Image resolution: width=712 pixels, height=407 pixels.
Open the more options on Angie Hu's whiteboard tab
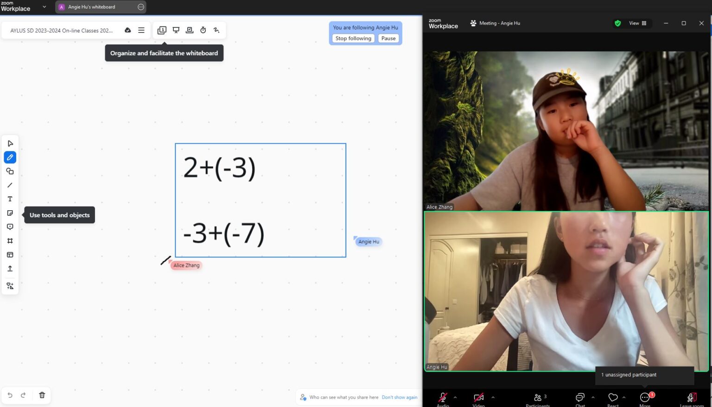tap(141, 7)
